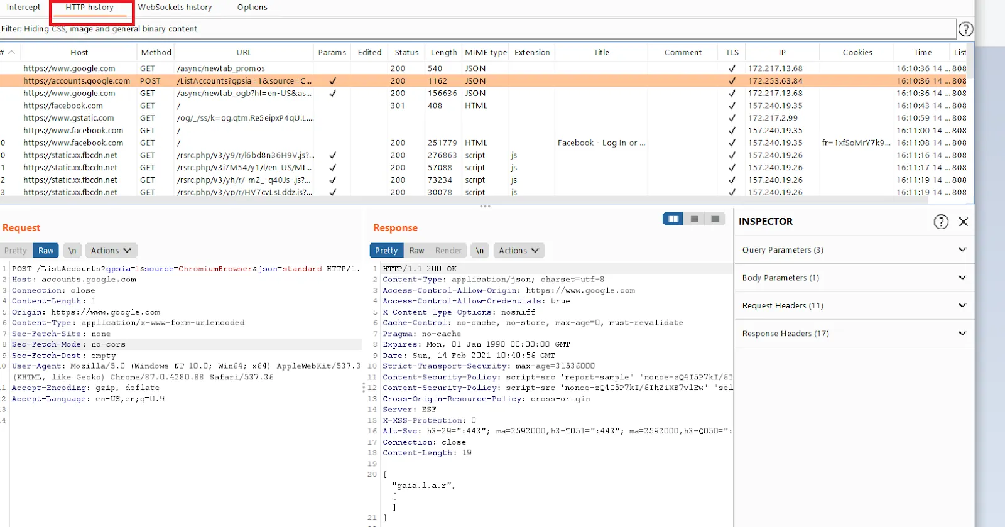Select static.xx.fbcdn.net row with length 73234
Screen dimensions: 1005x527
point(484,180)
